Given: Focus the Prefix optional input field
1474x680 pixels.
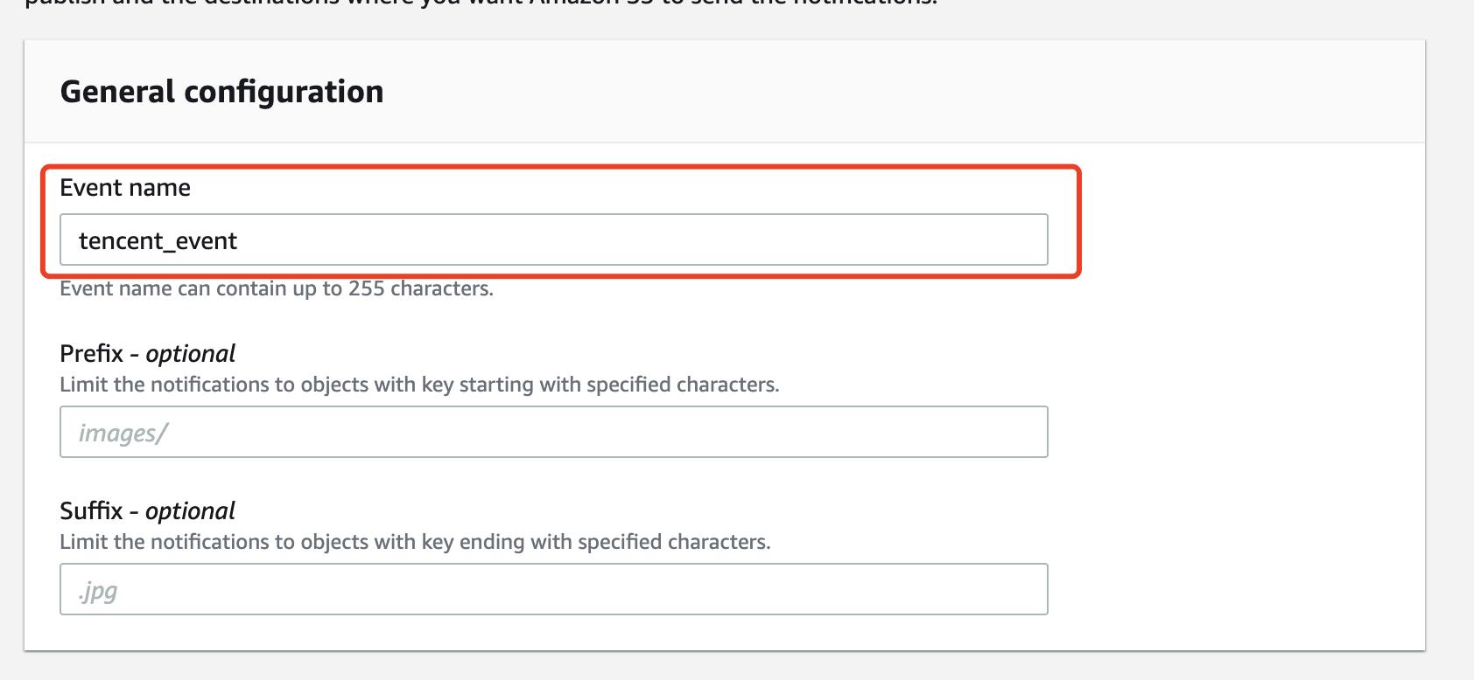Looking at the screenshot, I should (x=553, y=432).
